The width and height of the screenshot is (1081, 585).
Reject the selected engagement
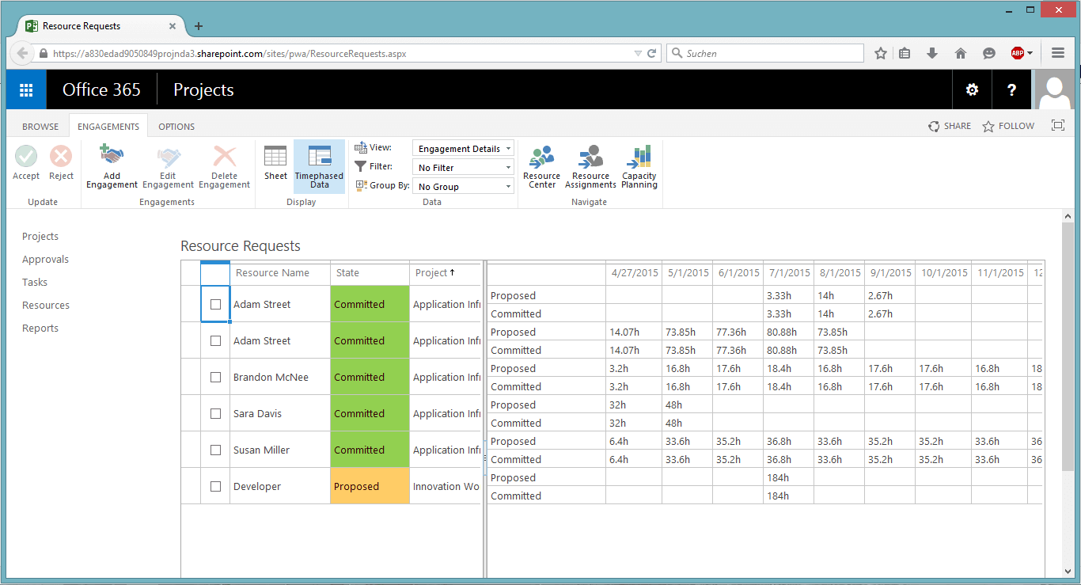61,164
